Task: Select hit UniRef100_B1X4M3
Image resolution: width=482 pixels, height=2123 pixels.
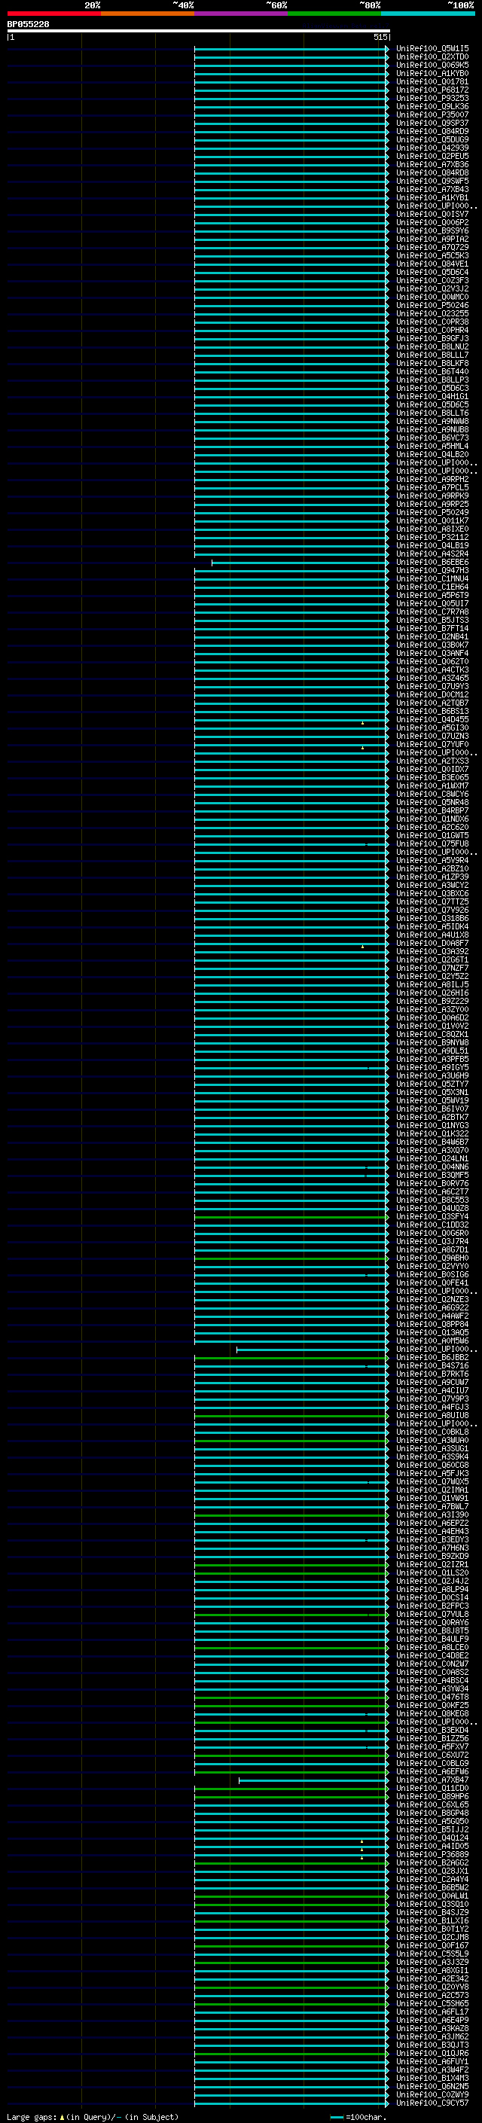Action: coord(432,2079)
